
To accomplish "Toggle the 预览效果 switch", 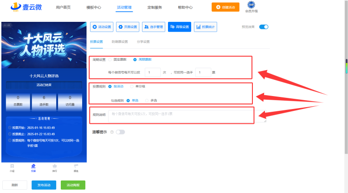I will click(x=264, y=27).
